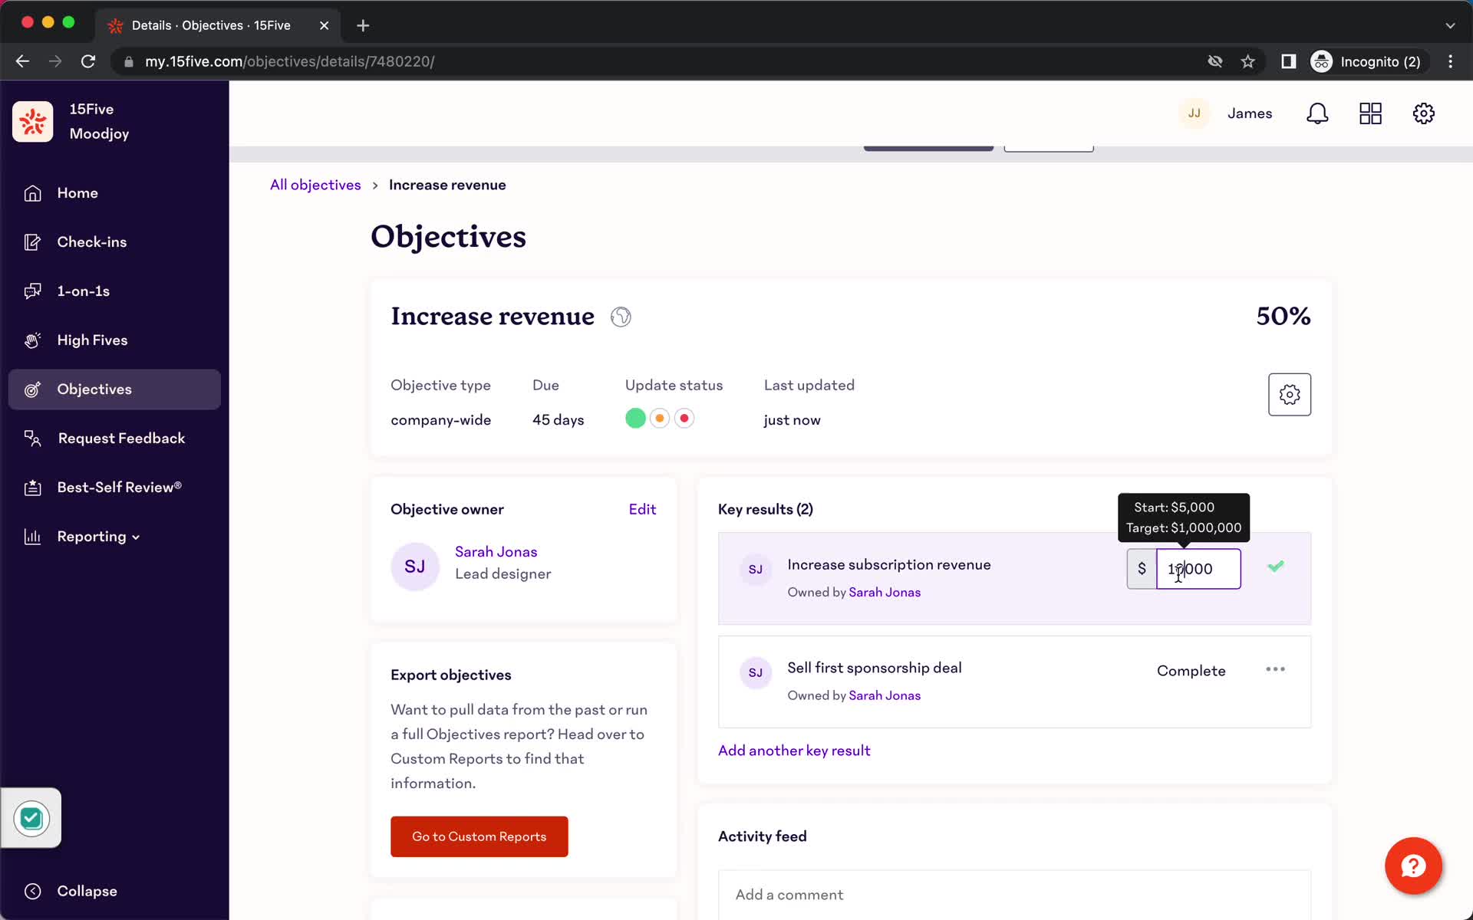Click the objective settings gear icon
Image resolution: width=1473 pixels, height=920 pixels.
(1290, 394)
